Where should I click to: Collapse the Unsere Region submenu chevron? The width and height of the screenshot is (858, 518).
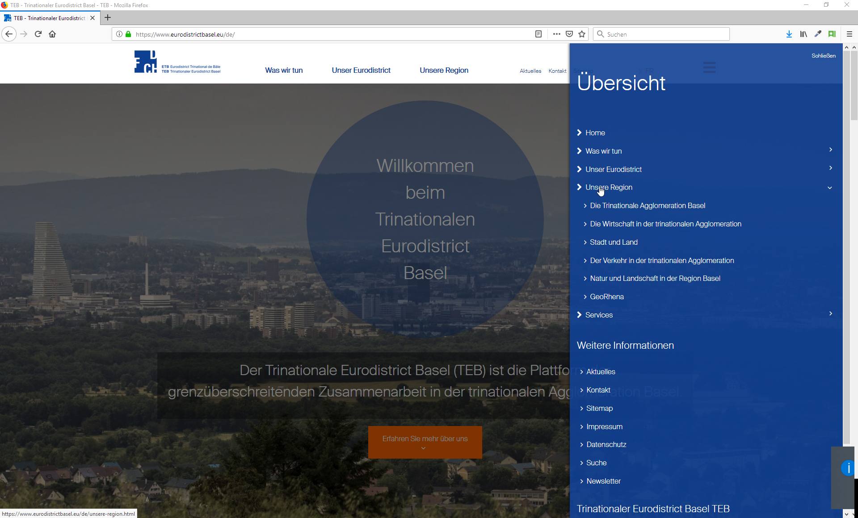[x=830, y=188]
